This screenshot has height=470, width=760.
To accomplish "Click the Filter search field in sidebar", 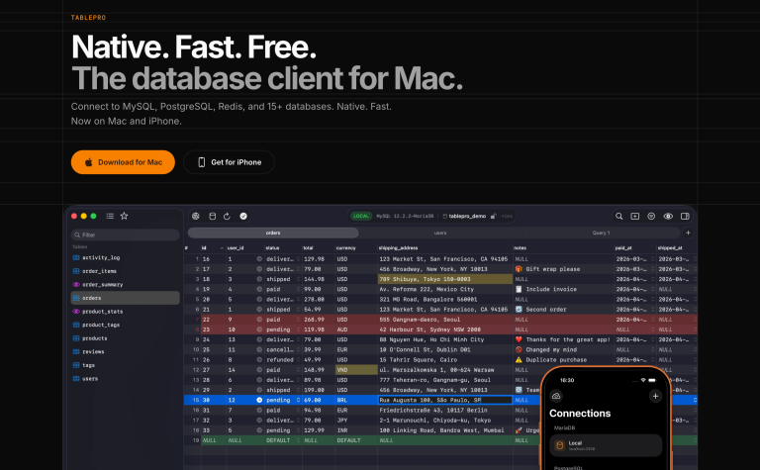I will (125, 235).
